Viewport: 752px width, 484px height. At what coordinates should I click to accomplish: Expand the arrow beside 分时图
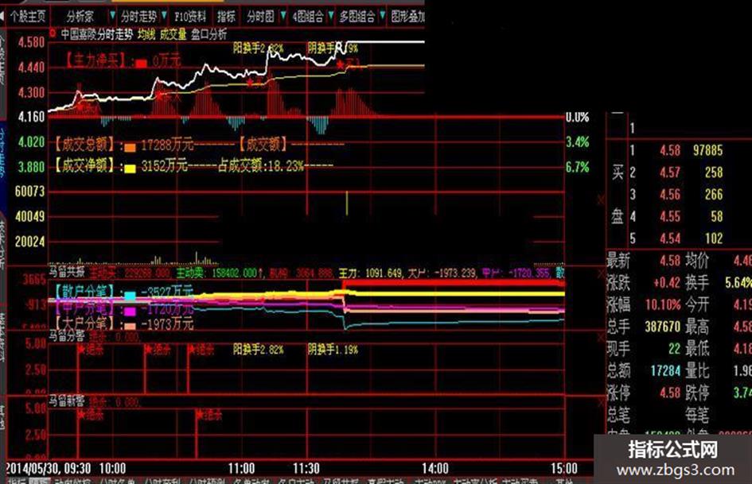[283, 16]
